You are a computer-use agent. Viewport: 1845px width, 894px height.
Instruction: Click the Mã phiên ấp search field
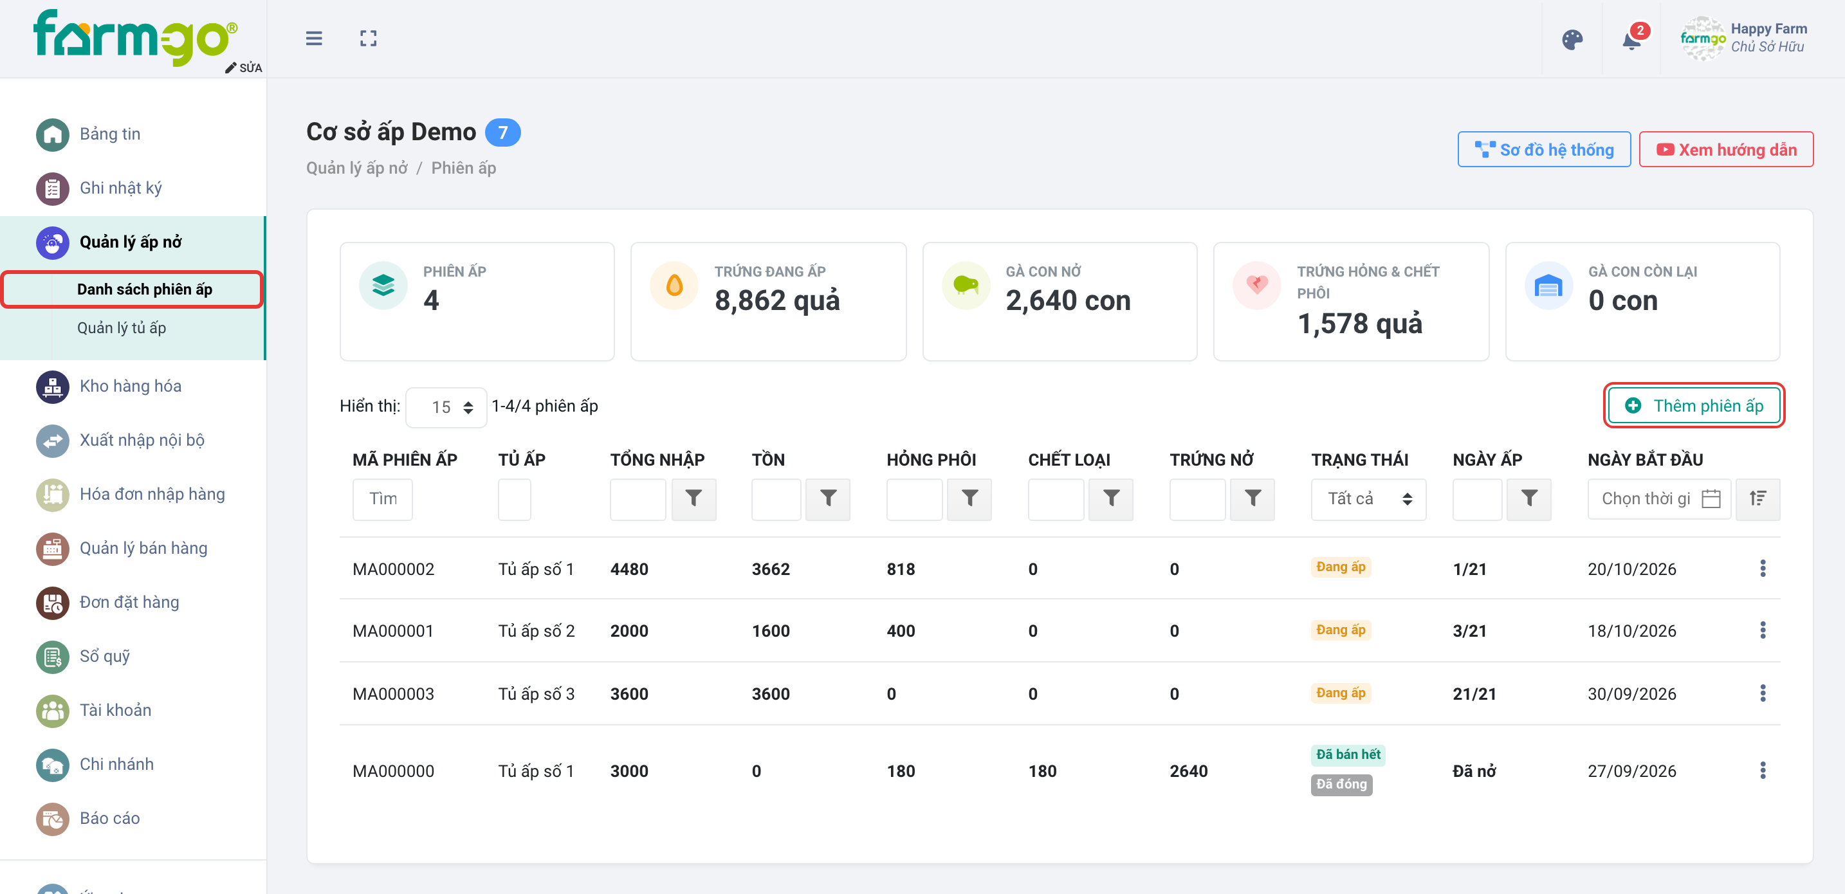(383, 498)
